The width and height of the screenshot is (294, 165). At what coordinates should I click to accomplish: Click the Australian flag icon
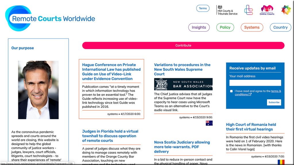tap(209, 123)
